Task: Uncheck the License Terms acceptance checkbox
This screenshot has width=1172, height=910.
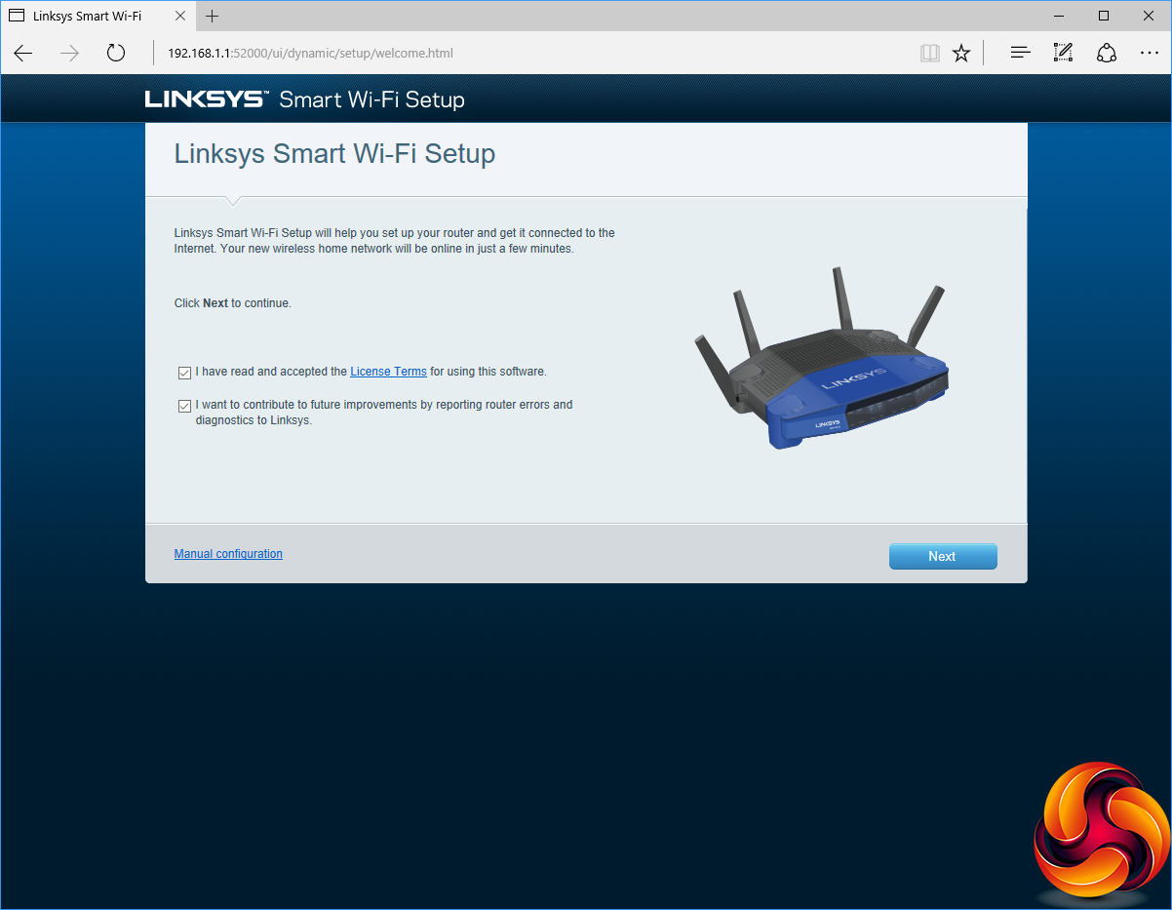Action: point(184,373)
